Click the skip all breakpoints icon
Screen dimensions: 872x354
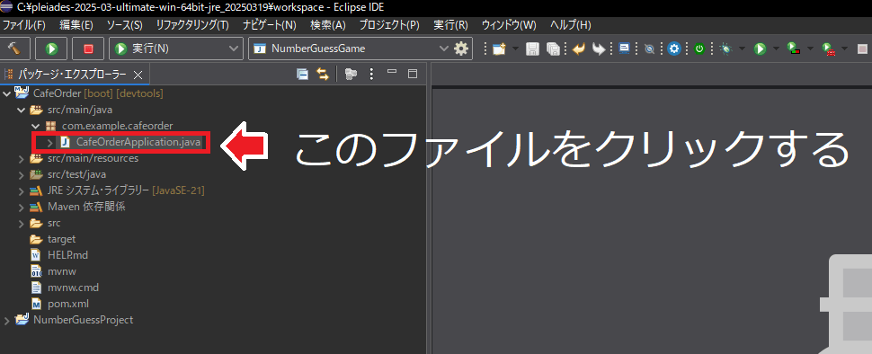[x=649, y=49]
